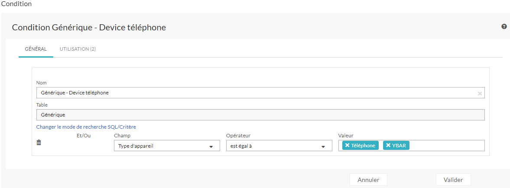Remove the Téléphone tag with its X

(348, 146)
